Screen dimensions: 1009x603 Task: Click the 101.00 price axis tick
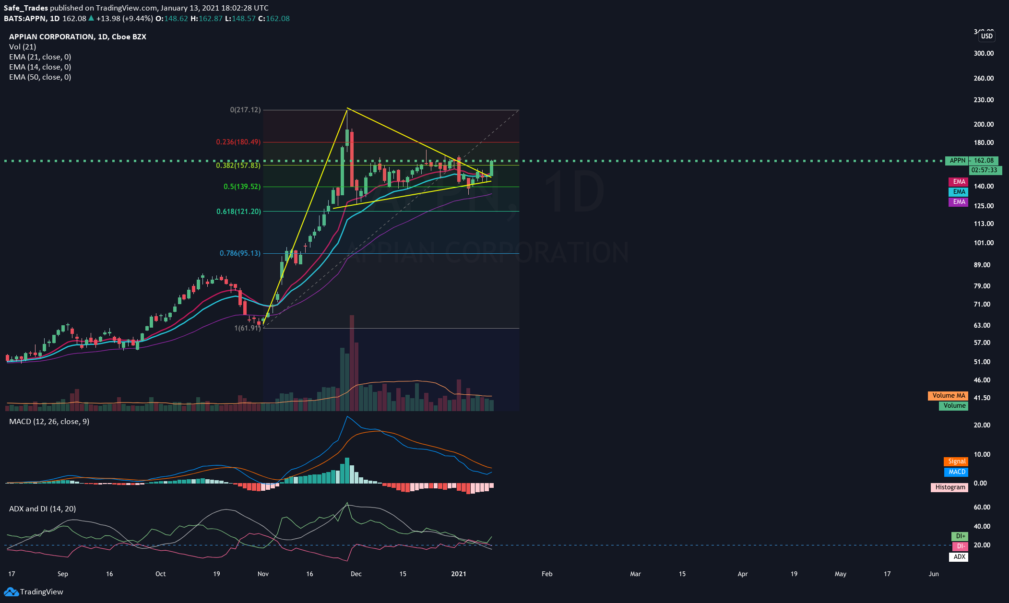point(984,243)
